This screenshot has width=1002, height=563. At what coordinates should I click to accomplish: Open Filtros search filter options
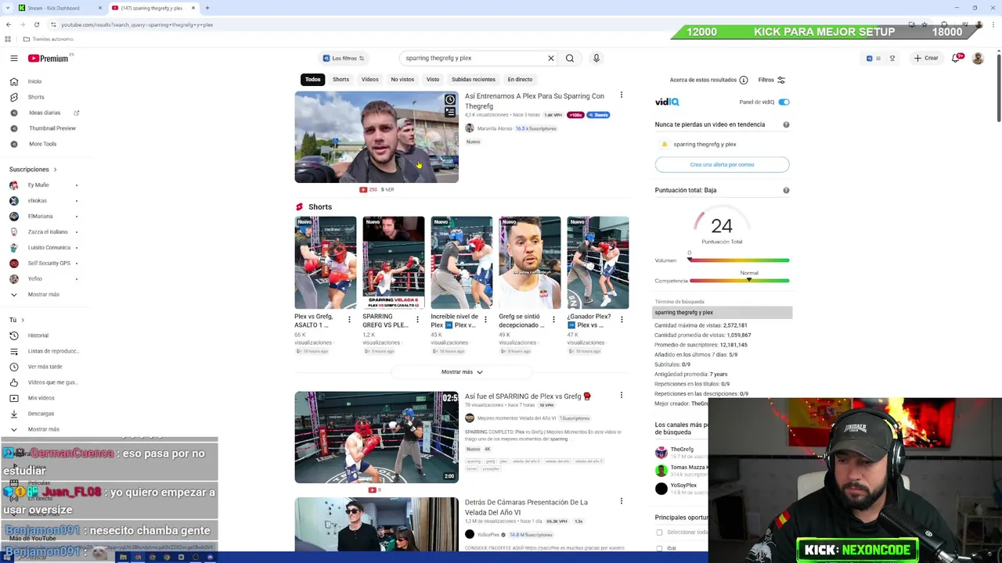pos(771,80)
